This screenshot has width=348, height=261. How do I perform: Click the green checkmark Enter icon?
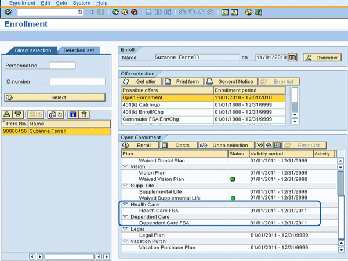click(x=8, y=12)
